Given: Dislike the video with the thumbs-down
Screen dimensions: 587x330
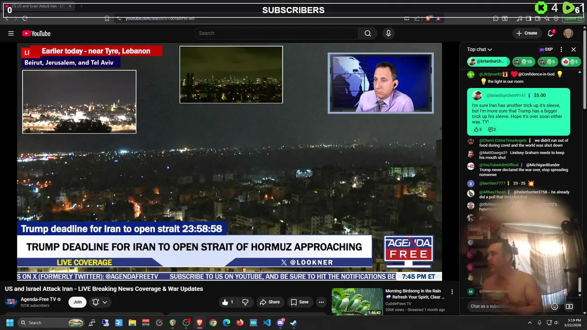Looking at the screenshot, I should 245,302.
